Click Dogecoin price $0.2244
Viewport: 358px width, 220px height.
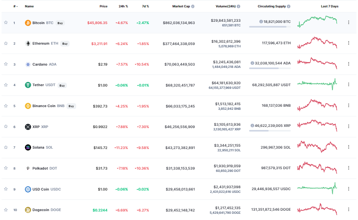tap(100, 210)
